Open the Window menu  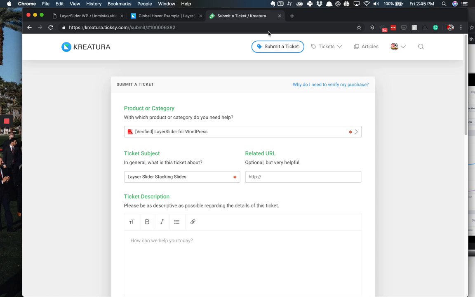tap(167, 4)
